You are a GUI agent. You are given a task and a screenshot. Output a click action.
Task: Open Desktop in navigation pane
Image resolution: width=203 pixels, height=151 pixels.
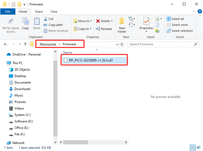coord(17,76)
